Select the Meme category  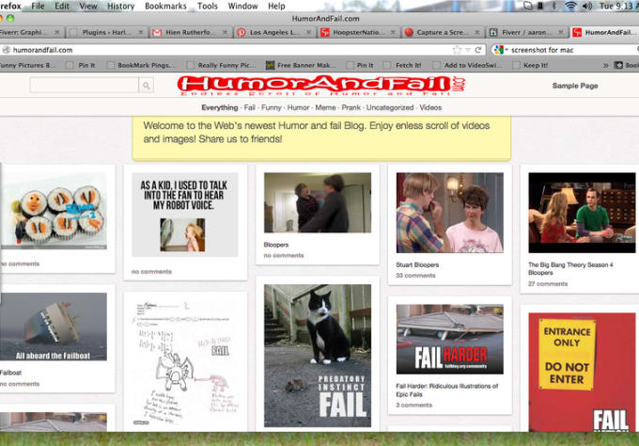pyautogui.click(x=326, y=107)
